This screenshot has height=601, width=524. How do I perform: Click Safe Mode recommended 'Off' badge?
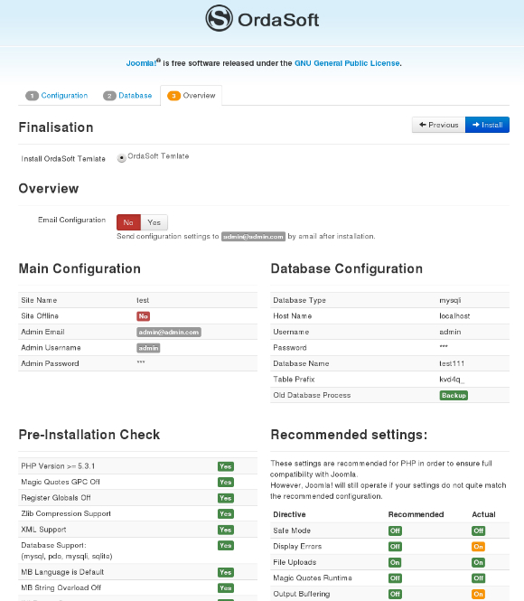tap(395, 531)
